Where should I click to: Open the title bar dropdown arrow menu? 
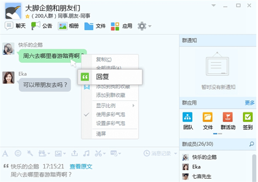[213, 6]
